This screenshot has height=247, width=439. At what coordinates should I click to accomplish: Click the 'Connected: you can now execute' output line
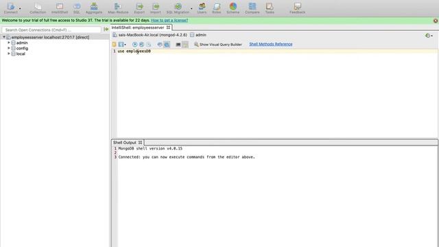[187, 157]
